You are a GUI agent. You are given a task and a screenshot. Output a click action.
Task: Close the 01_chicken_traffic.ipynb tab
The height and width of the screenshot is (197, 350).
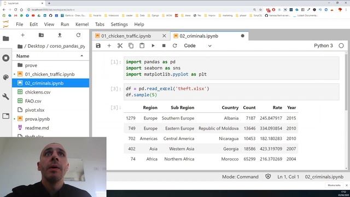[164, 36]
